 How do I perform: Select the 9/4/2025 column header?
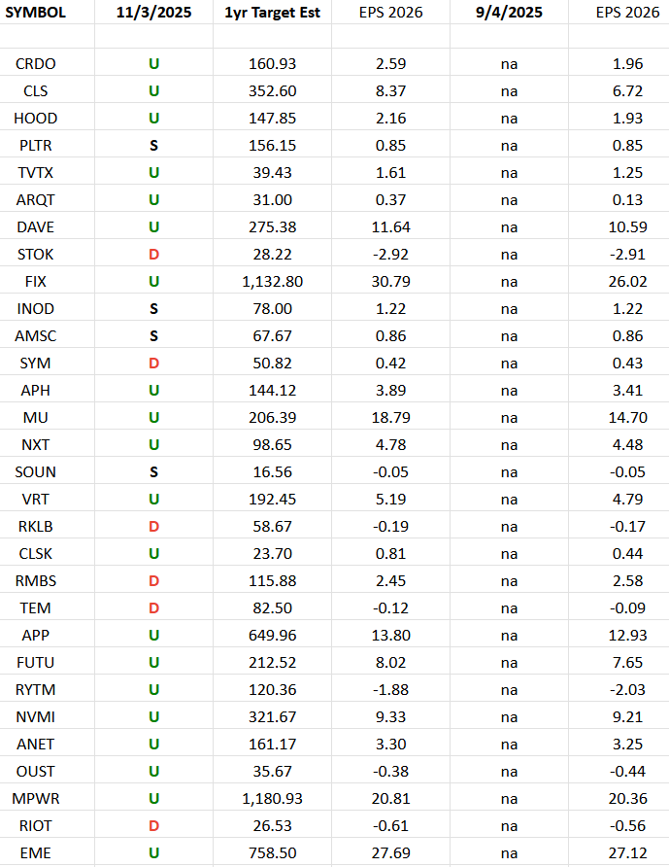pos(509,13)
